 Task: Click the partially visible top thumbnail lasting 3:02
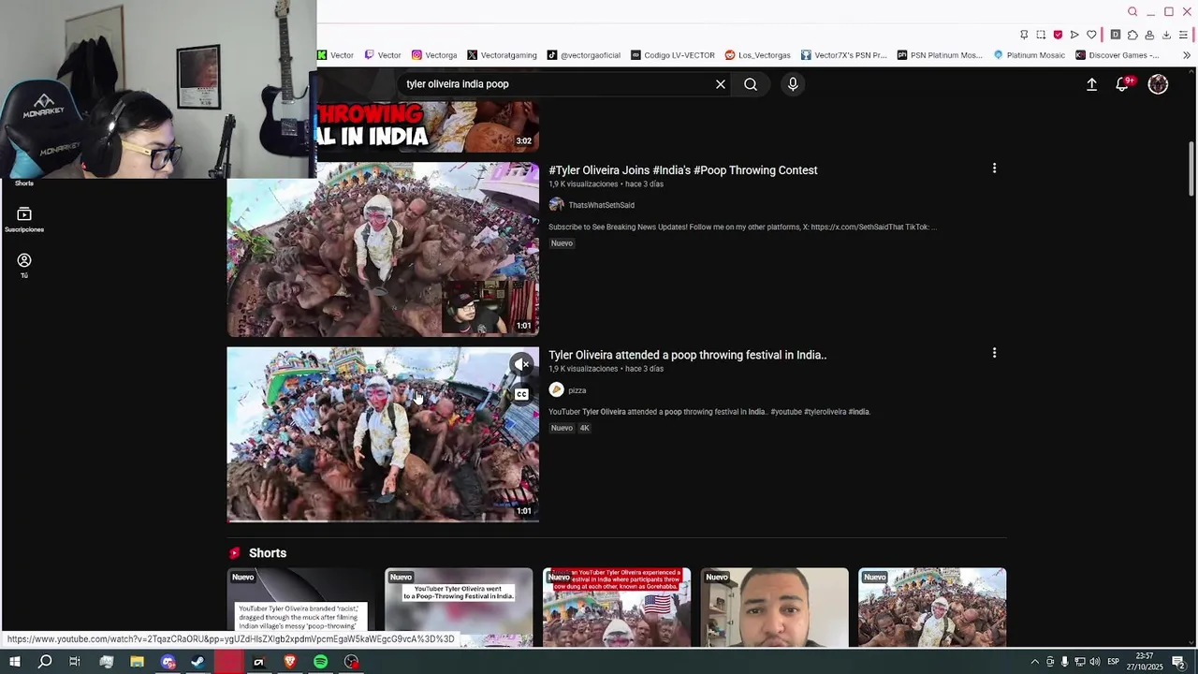pyautogui.click(x=428, y=126)
